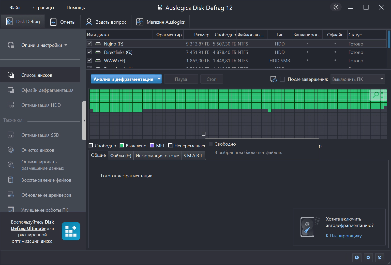Select the WWW (H:) drive row name
This screenshot has width=391, height=265.
coord(114,60)
